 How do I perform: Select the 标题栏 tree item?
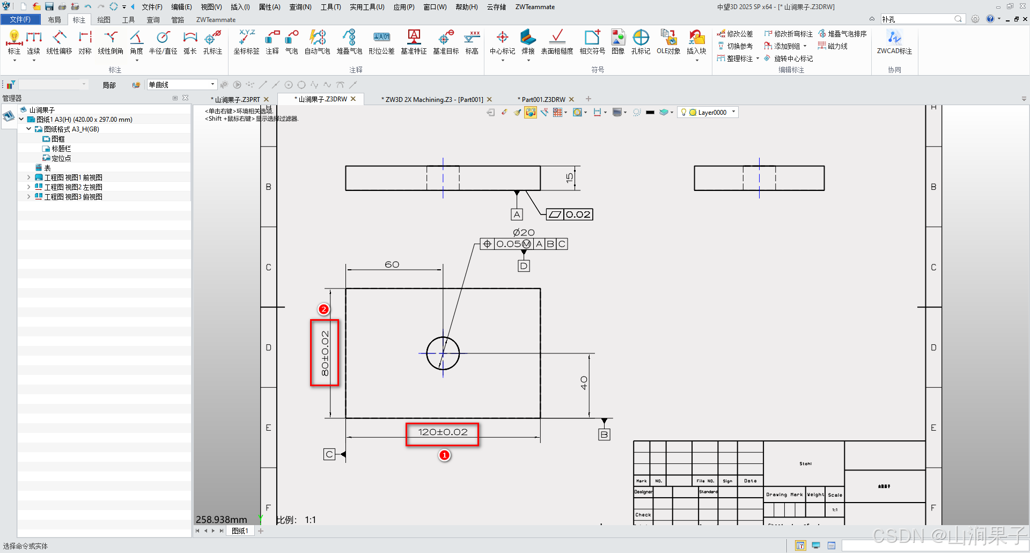57,149
